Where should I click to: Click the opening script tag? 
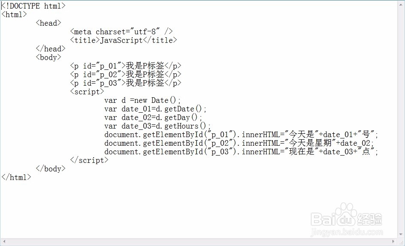pos(87,92)
